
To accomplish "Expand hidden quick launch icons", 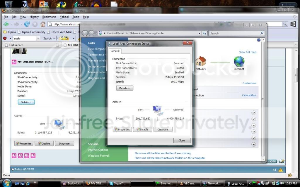I will 35,182.
